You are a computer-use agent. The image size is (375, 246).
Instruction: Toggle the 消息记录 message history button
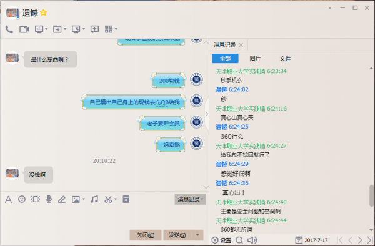(190, 199)
